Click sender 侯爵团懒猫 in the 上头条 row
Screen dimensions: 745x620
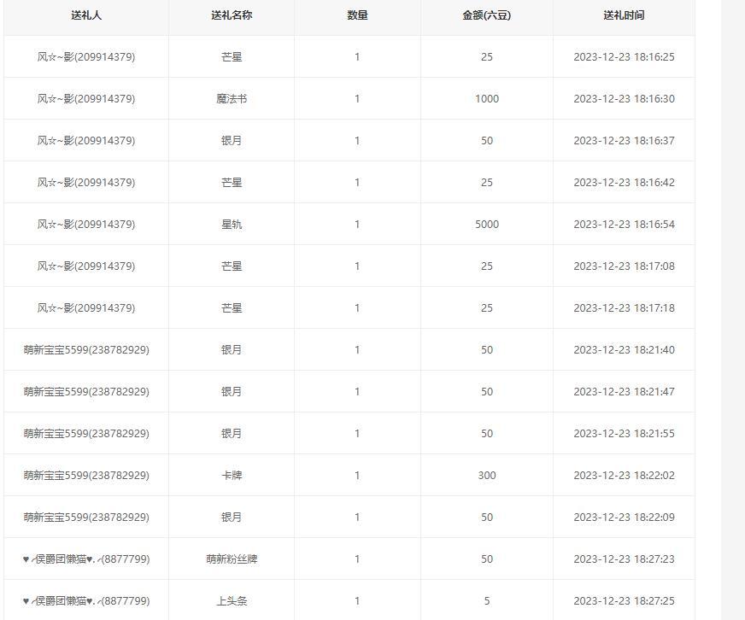(x=86, y=600)
